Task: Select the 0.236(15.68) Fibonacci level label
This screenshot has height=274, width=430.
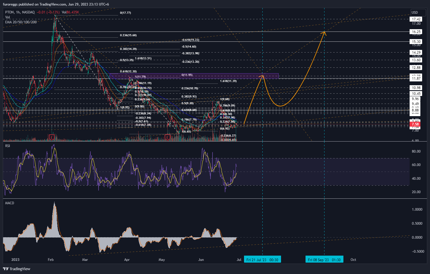Action: click(x=128, y=35)
